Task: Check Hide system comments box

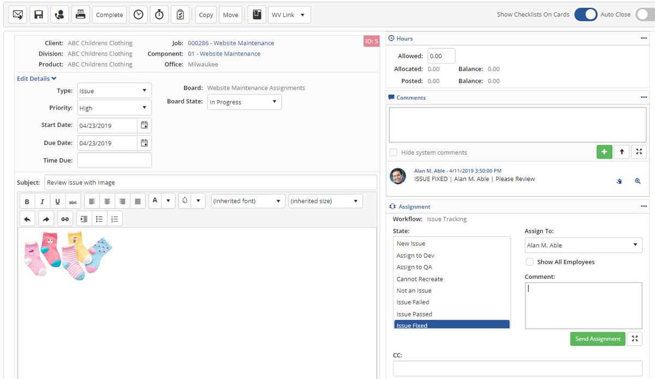Action: pyautogui.click(x=394, y=152)
